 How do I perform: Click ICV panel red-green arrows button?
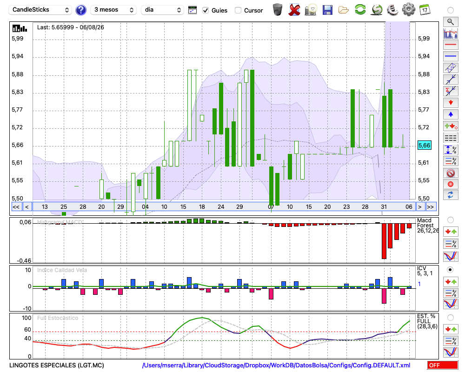[451, 281]
